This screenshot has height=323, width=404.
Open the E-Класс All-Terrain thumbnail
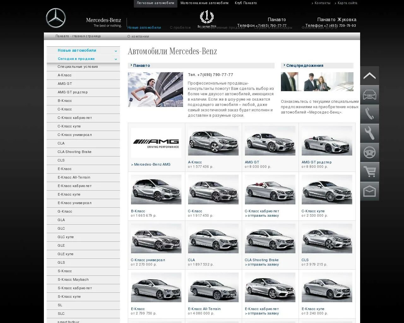click(x=213, y=287)
